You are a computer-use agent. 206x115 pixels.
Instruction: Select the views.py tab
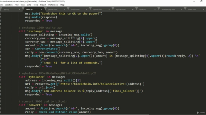click(x=29, y=10)
